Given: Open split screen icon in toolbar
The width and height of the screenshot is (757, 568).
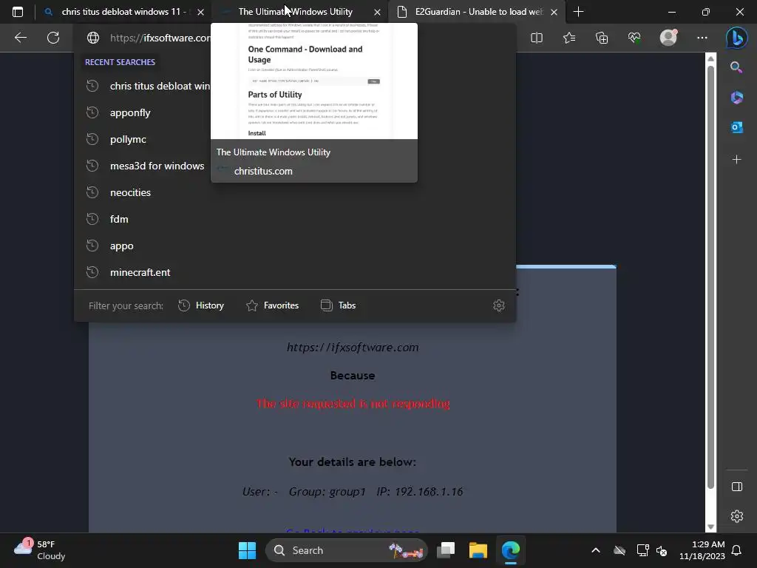Looking at the screenshot, I should (537, 38).
